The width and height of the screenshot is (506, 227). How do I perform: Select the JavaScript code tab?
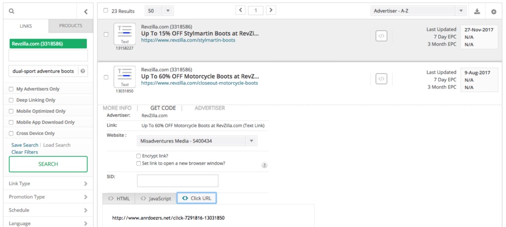point(155,198)
